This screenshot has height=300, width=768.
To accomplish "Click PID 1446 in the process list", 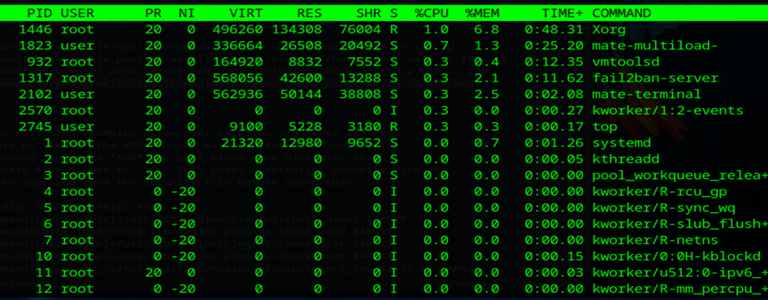I will (35, 29).
